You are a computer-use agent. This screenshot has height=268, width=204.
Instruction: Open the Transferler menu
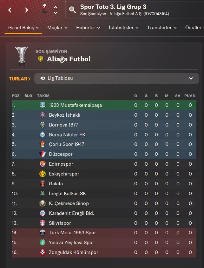point(161,28)
